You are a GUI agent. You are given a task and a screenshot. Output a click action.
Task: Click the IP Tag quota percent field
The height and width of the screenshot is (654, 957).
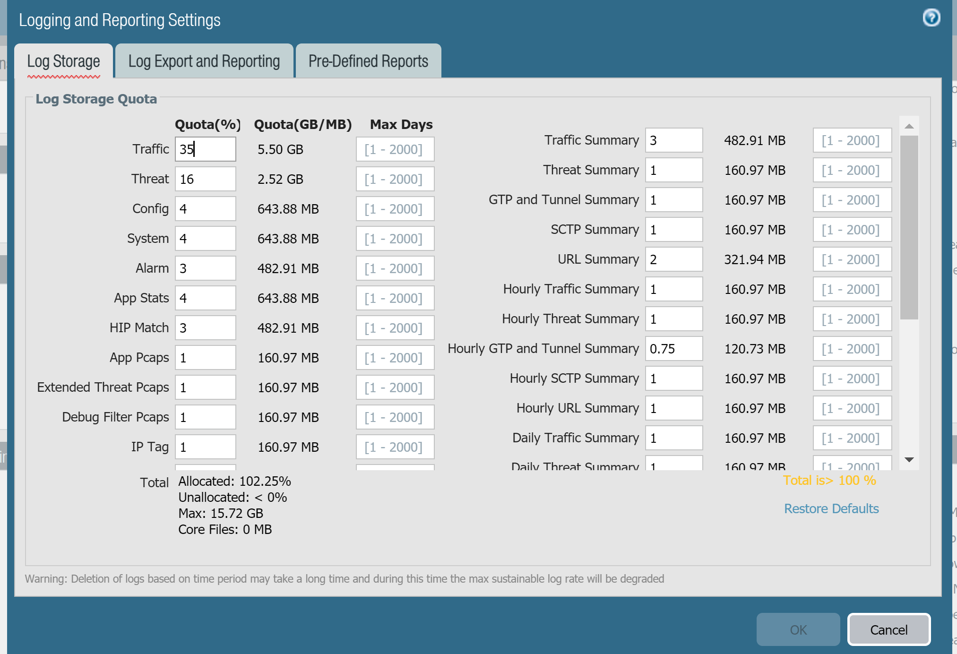point(205,447)
